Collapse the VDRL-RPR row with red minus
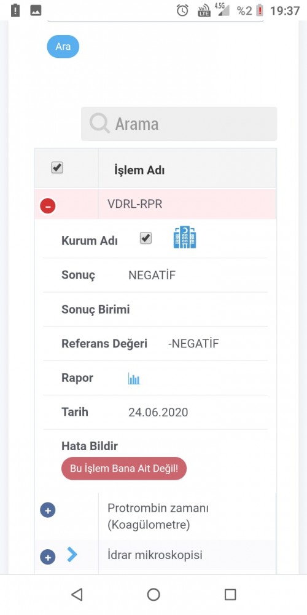Screen dimensions: 307x615 coord(48,206)
